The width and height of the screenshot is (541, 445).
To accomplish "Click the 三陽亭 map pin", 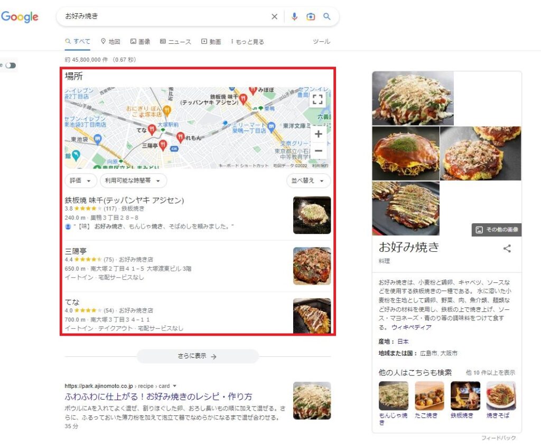I will 163,145.
